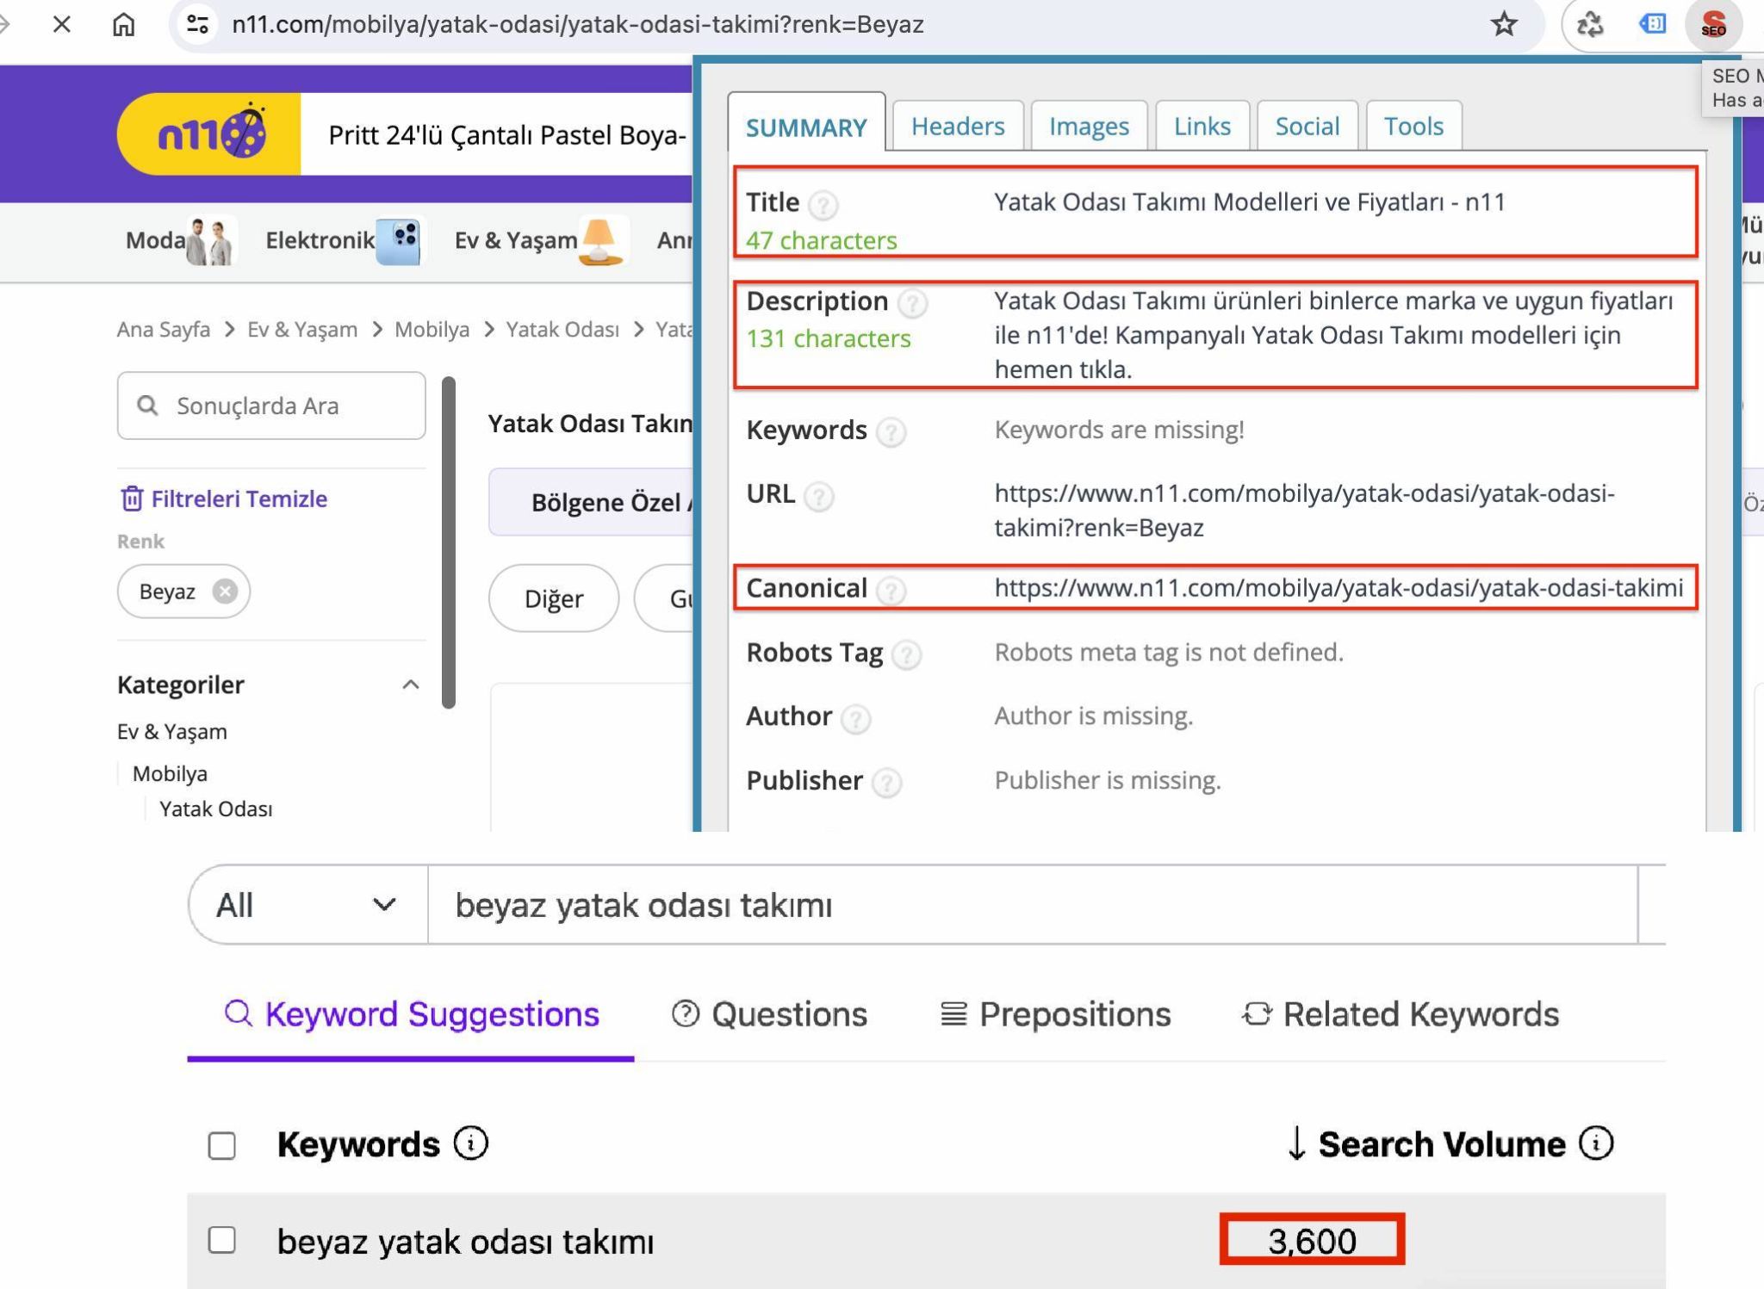Click the help icon beside Canonical
This screenshot has height=1289, width=1764.
coord(891,591)
